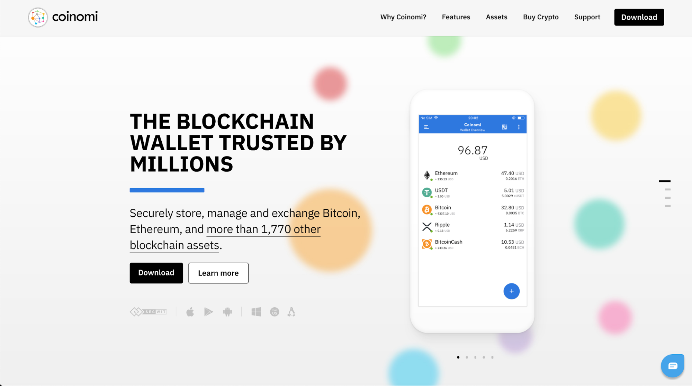Click the hamburger menu icon in wallet
This screenshot has height=386, width=692.
tap(426, 126)
